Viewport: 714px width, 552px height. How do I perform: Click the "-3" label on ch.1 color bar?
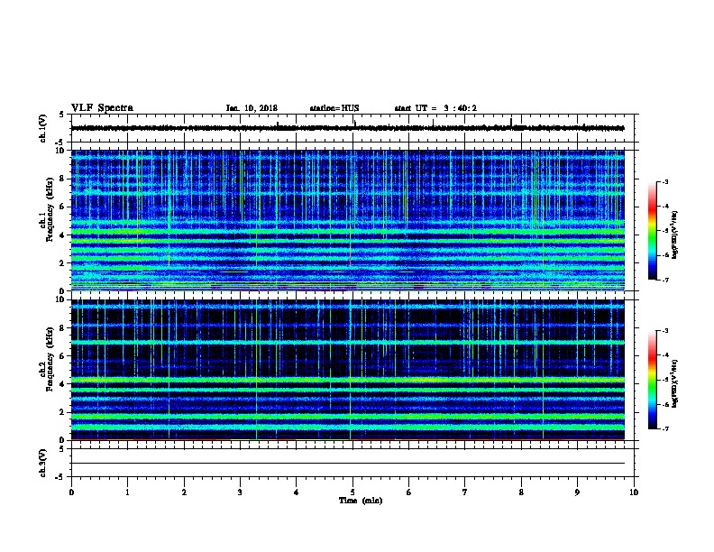tap(664, 182)
